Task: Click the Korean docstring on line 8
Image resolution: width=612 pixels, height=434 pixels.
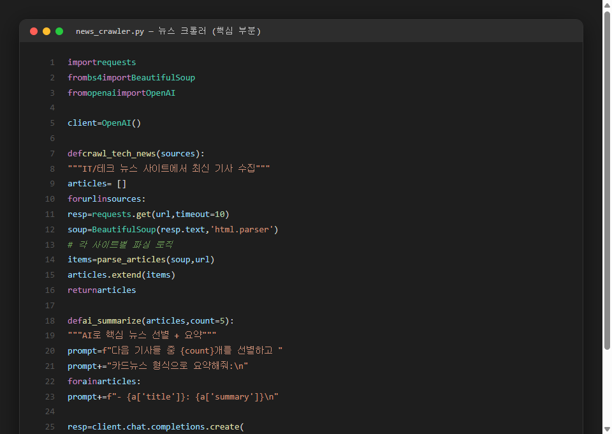Action: [x=167, y=168]
